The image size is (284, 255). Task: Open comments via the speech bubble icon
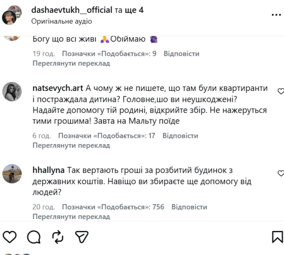click(33, 237)
